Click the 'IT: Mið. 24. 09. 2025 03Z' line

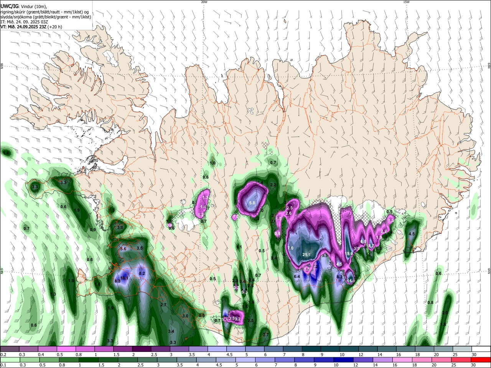point(24,22)
